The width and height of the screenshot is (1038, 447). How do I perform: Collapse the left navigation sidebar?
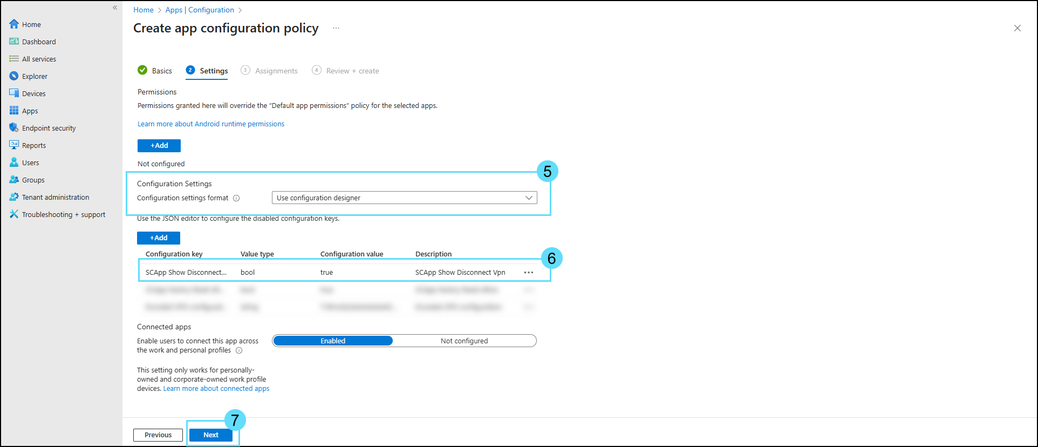pyautogui.click(x=115, y=8)
